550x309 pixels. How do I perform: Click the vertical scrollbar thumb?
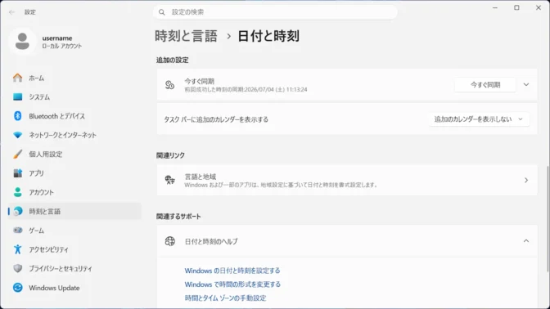(548, 219)
